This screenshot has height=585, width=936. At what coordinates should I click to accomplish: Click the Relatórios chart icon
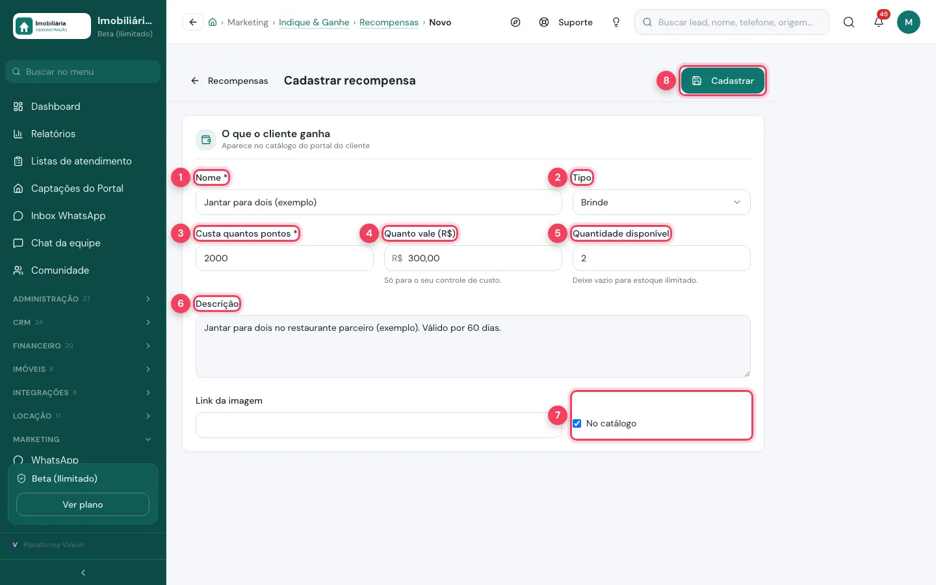[18, 134]
